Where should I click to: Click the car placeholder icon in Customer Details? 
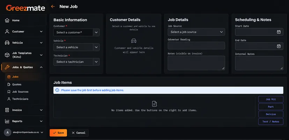click(134, 41)
